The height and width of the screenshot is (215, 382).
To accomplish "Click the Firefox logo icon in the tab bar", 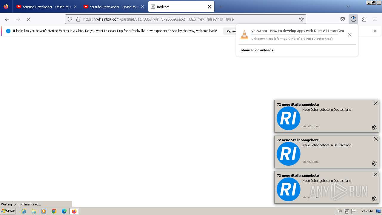I will pos(6,7).
